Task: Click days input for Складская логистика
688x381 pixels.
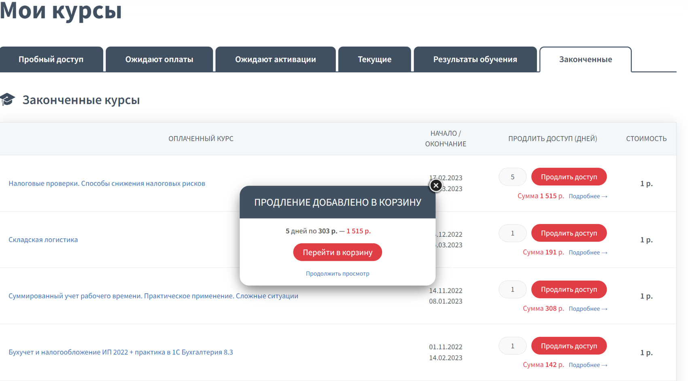Action: pos(512,233)
